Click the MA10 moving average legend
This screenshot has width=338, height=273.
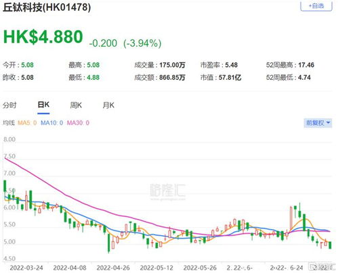point(51,123)
